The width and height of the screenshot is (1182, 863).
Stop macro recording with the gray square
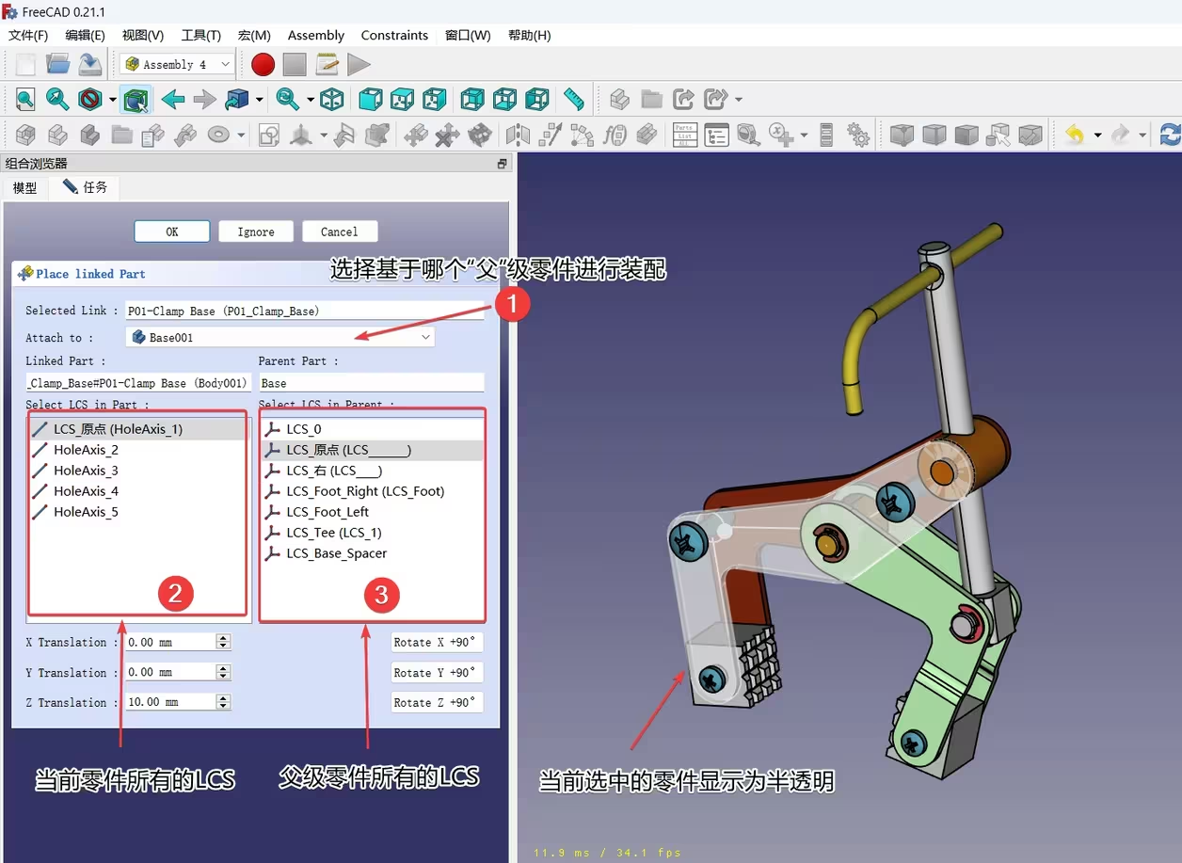(x=295, y=64)
